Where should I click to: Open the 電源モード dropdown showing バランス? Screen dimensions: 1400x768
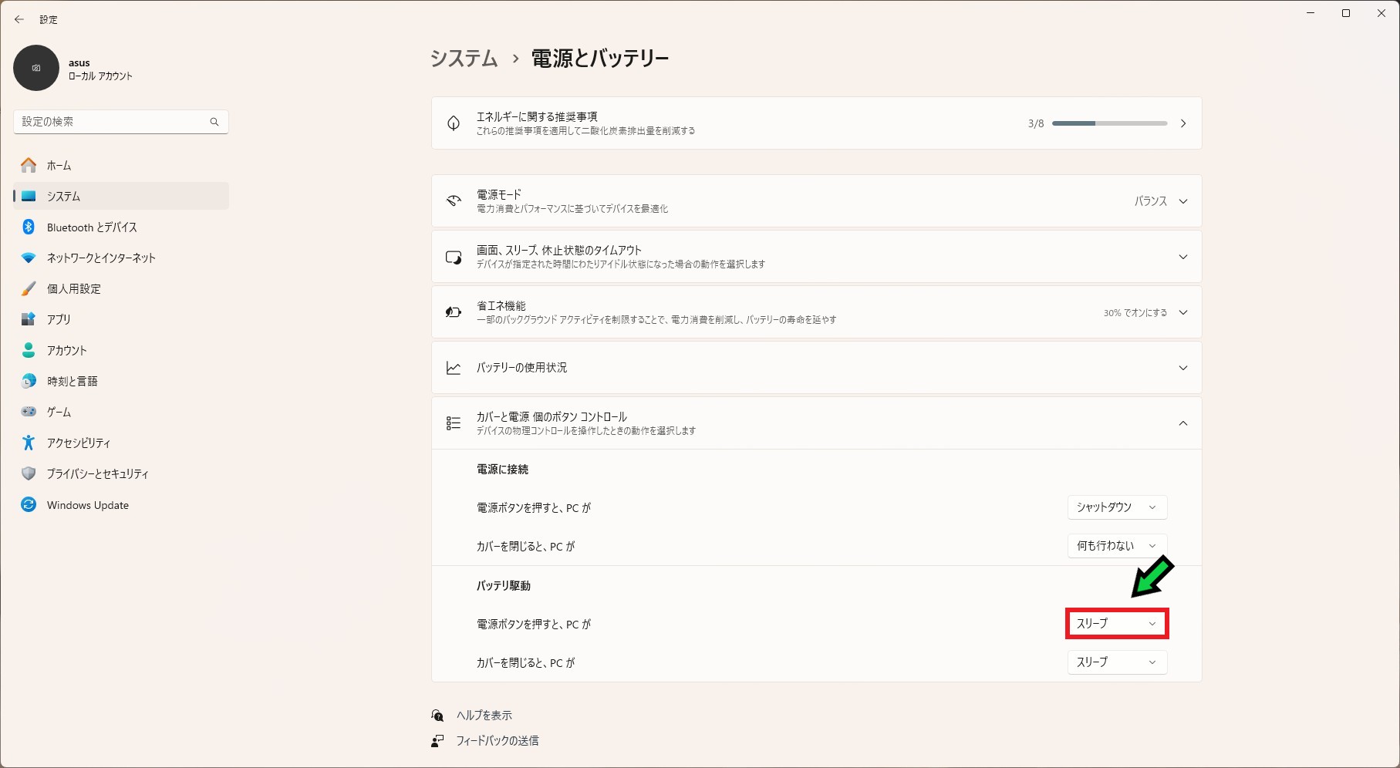click(1159, 201)
